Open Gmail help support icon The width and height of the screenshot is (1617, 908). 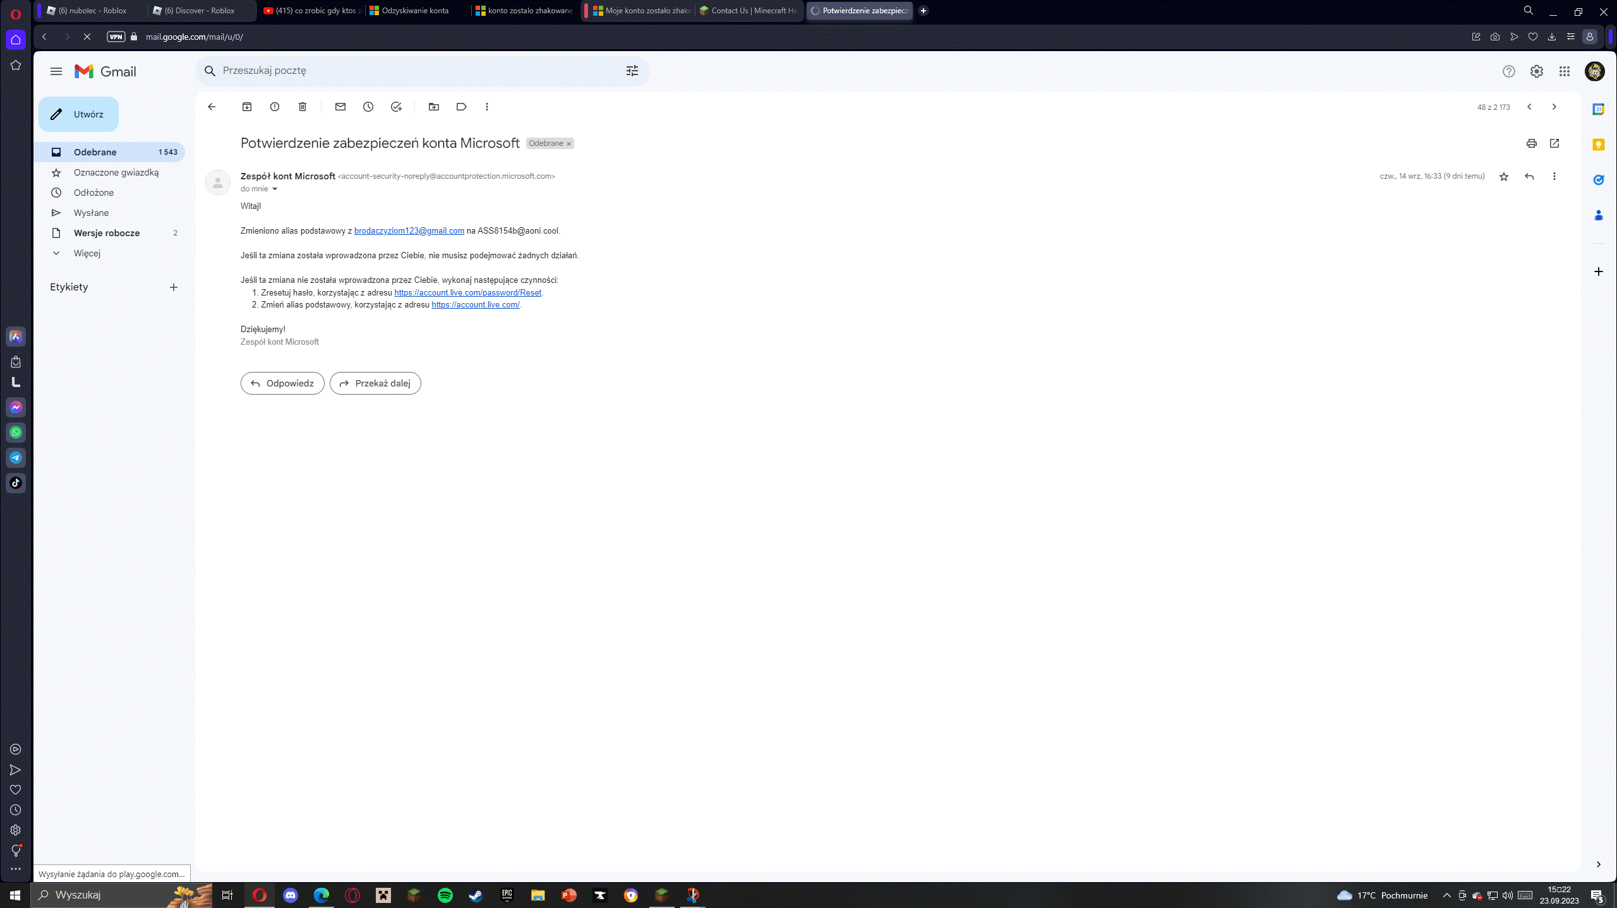1509,71
